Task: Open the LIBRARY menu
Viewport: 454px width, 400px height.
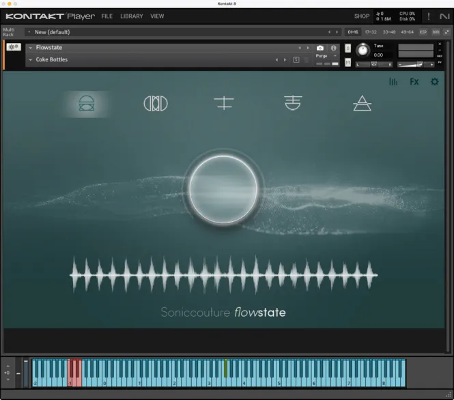Action: [132, 16]
